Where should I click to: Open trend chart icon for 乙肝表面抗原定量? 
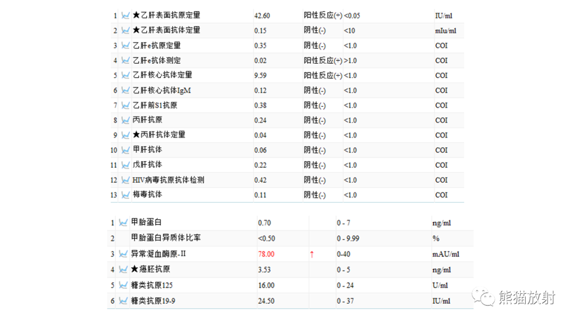coord(125,15)
